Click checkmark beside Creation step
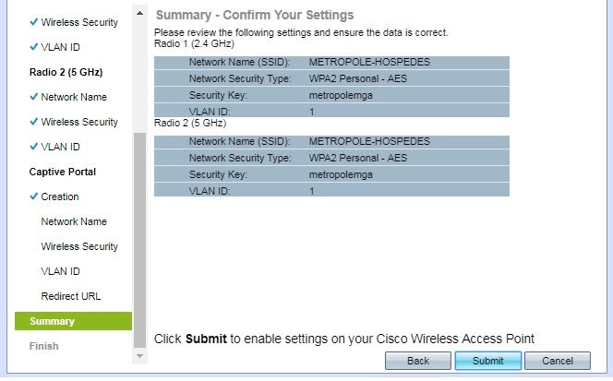This screenshot has width=613, height=381. 34,196
